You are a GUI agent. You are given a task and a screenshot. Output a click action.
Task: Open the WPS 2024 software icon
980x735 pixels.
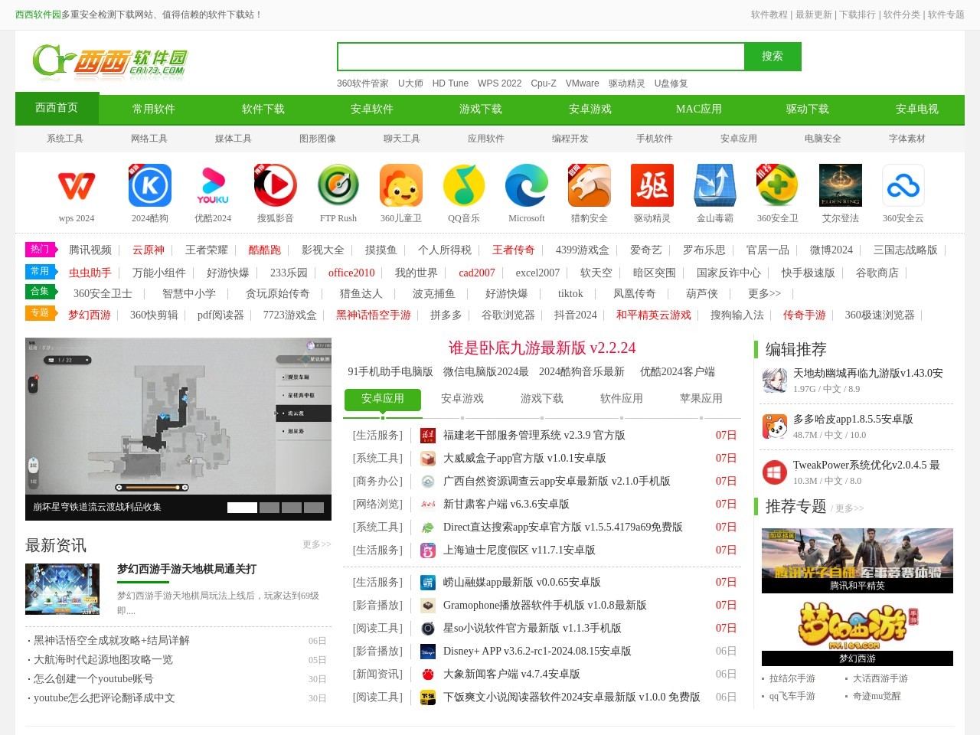[x=76, y=185]
